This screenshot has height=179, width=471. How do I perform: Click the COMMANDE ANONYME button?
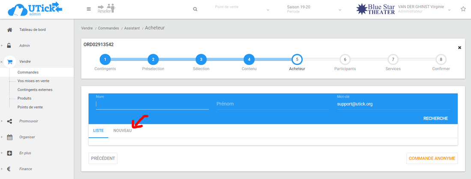[x=432, y=158]
